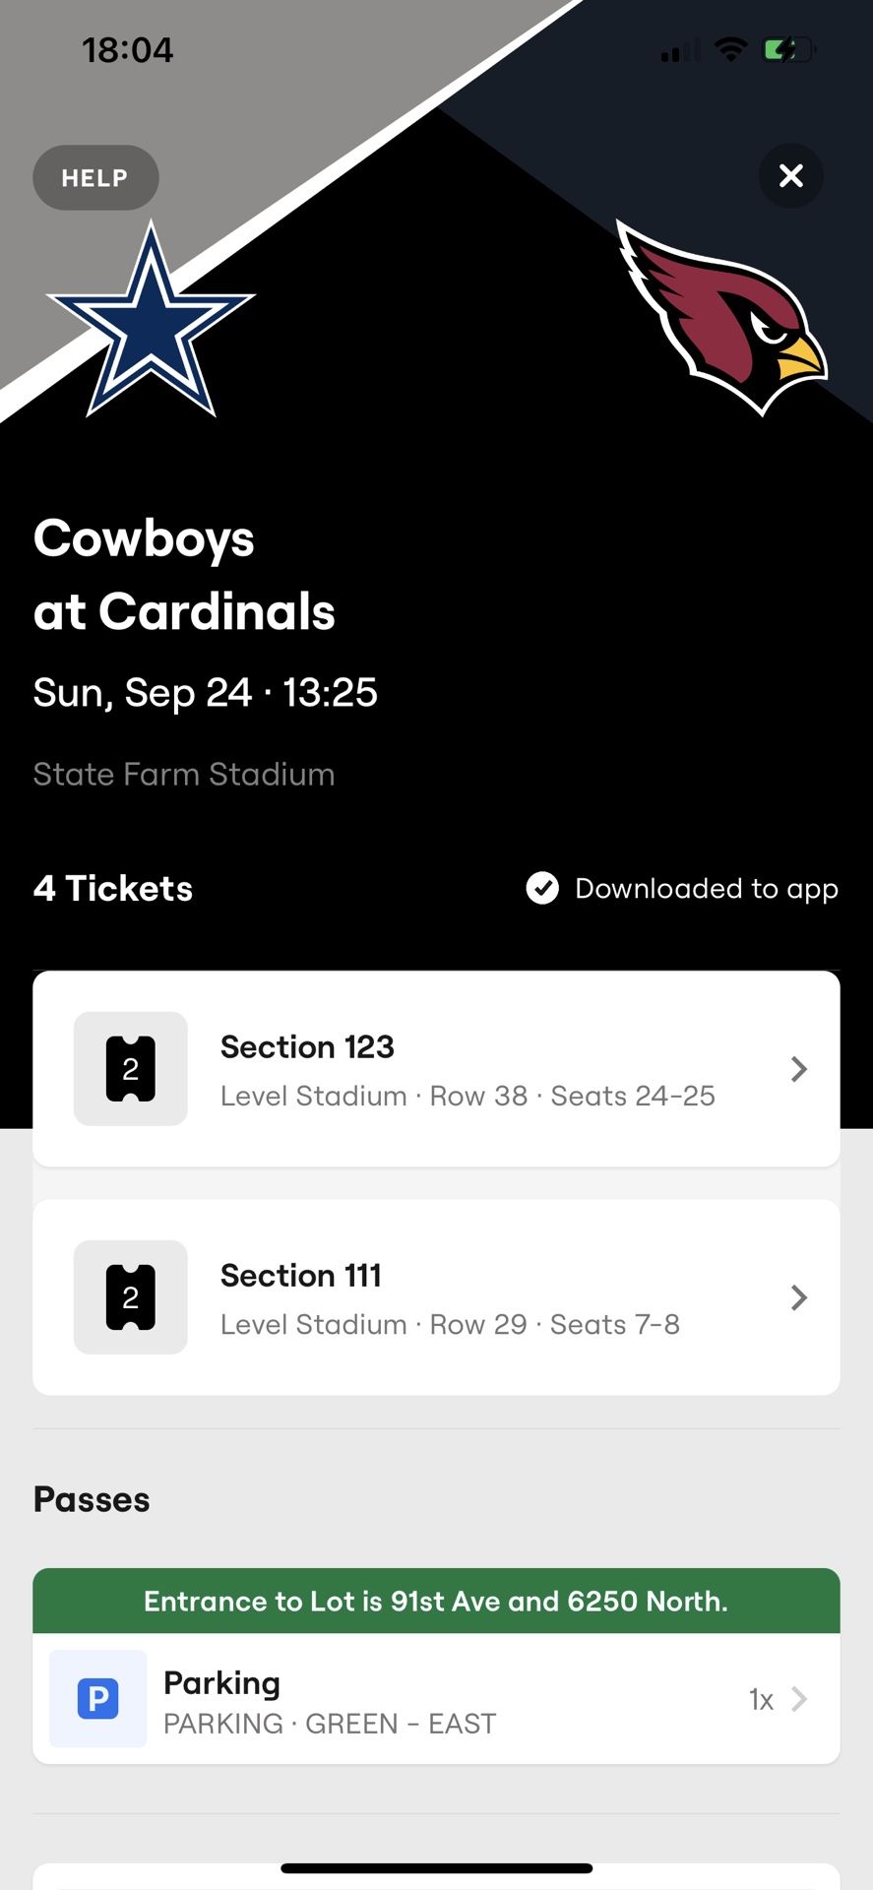This screenshot has width=873, height=1890.
Task: Tap the Wi-Fi status icon
Action: pyautogui.click(x=730, y=49)
